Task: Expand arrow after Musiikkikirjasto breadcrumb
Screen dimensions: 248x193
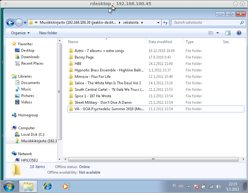Action: coord(120,22)
